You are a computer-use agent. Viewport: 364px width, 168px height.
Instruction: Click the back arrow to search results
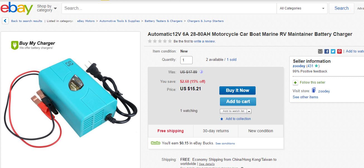5,21
